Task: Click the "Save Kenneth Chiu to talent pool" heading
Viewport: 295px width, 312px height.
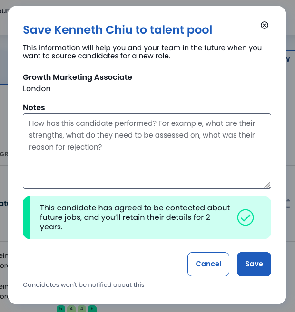Action: [x=118, y=30]
